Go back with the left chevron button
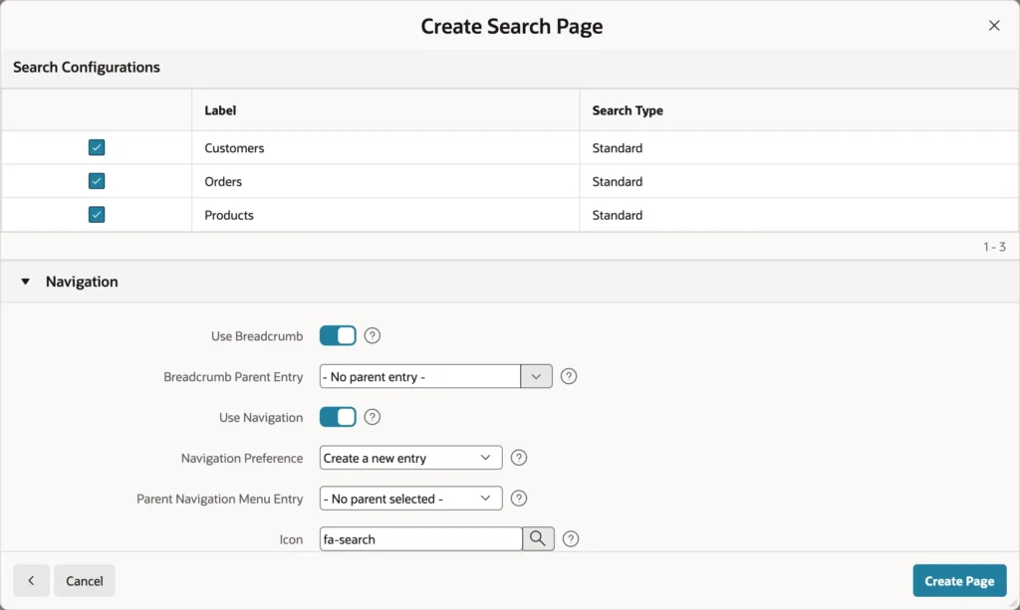The image size is (1020, 610). coord(31,581)
